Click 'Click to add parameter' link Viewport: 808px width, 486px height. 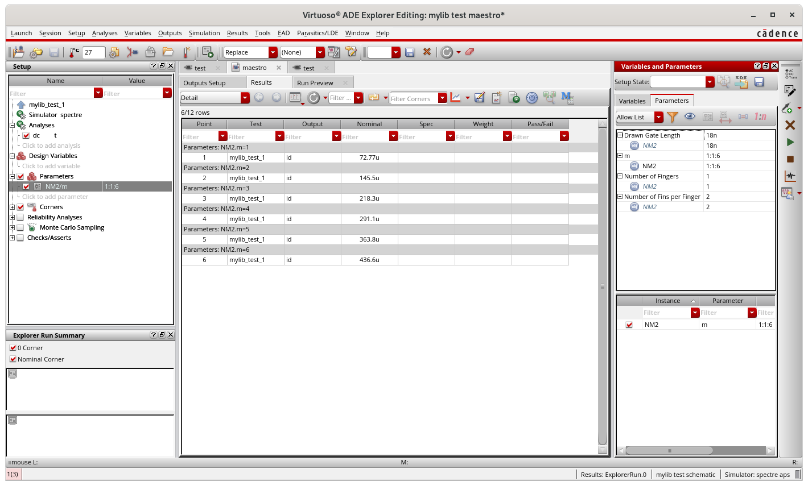[55, 197]
